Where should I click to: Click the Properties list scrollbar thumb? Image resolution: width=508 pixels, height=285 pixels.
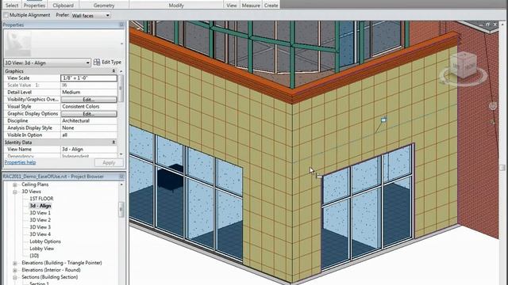[121, 89]
